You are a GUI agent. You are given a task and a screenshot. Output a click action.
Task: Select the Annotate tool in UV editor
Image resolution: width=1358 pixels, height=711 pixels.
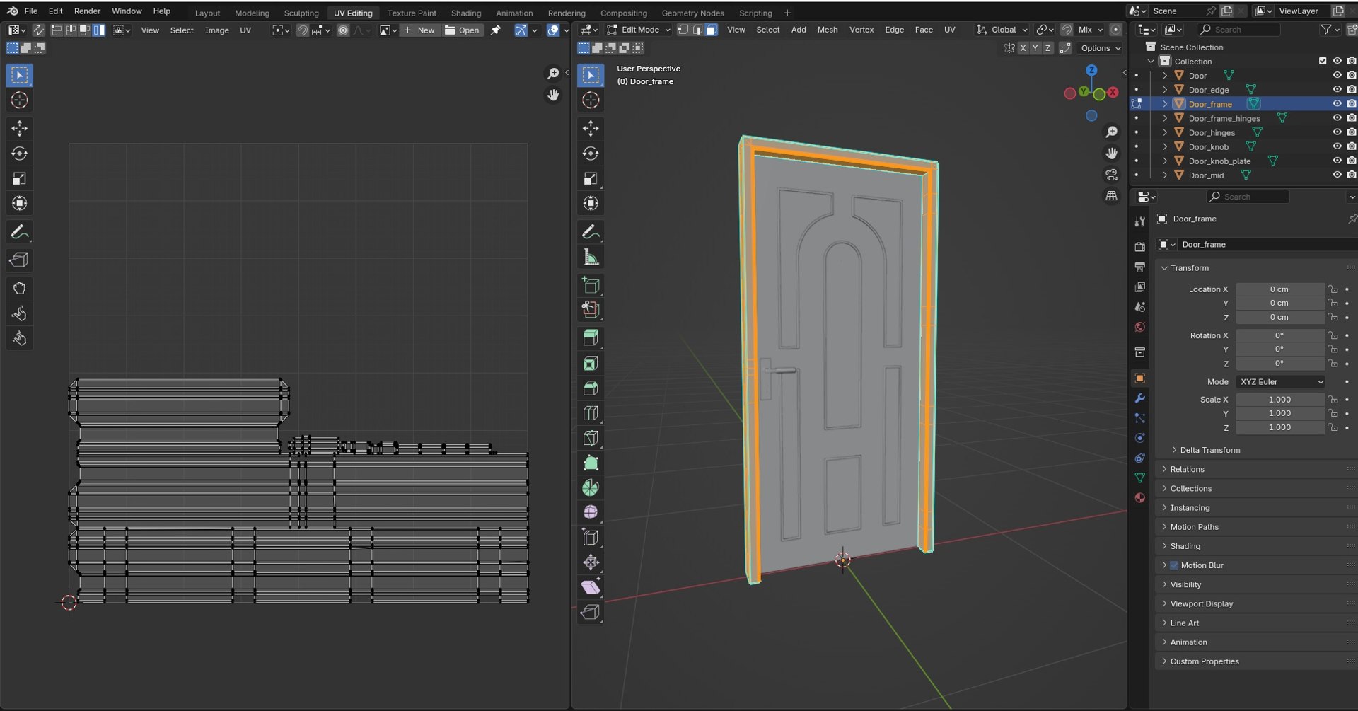20,232
